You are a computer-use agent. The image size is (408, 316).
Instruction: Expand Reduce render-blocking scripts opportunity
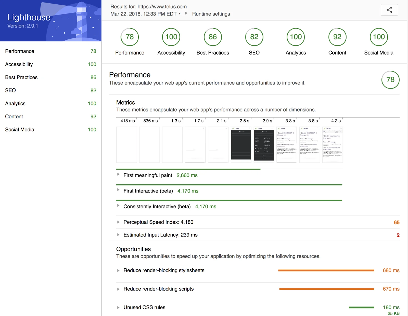click(118, 289)
